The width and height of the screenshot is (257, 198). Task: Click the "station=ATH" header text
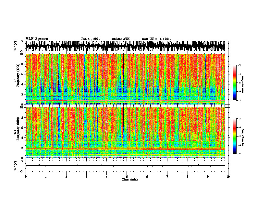[x=120, y=39]
